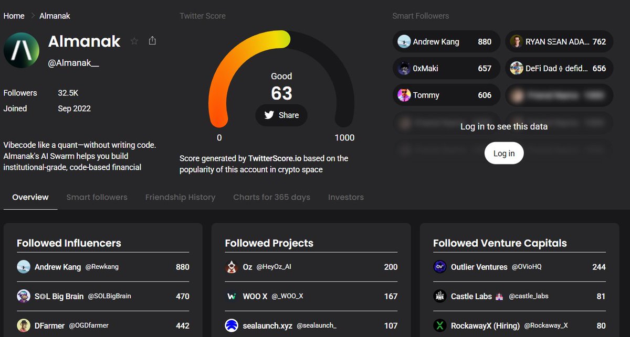Screen dimensions: 630x337
Task: Click the score value 63
Action: (281, 93)
